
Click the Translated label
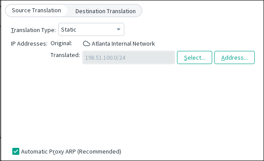tap(65, 55)
